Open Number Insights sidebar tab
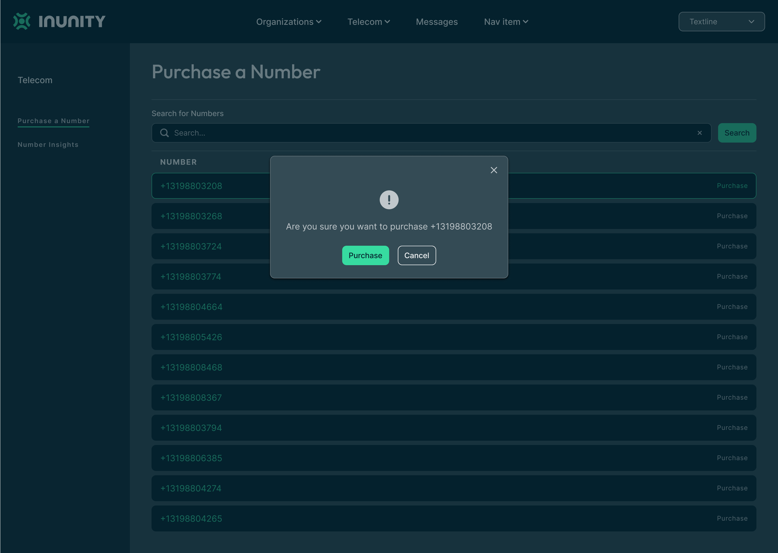This screenshot has width=778, height=553. pyautogui.click(x=48, y=145)
